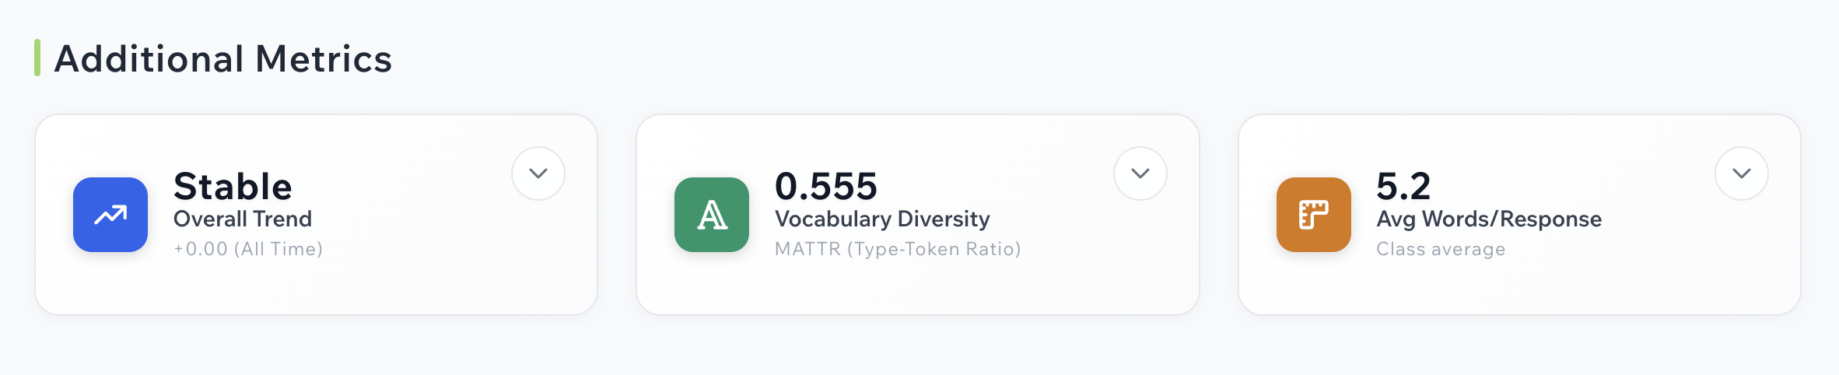Open the Avg Words/Response metric card
The image size is (1839, 375).
coord(1519,215)
